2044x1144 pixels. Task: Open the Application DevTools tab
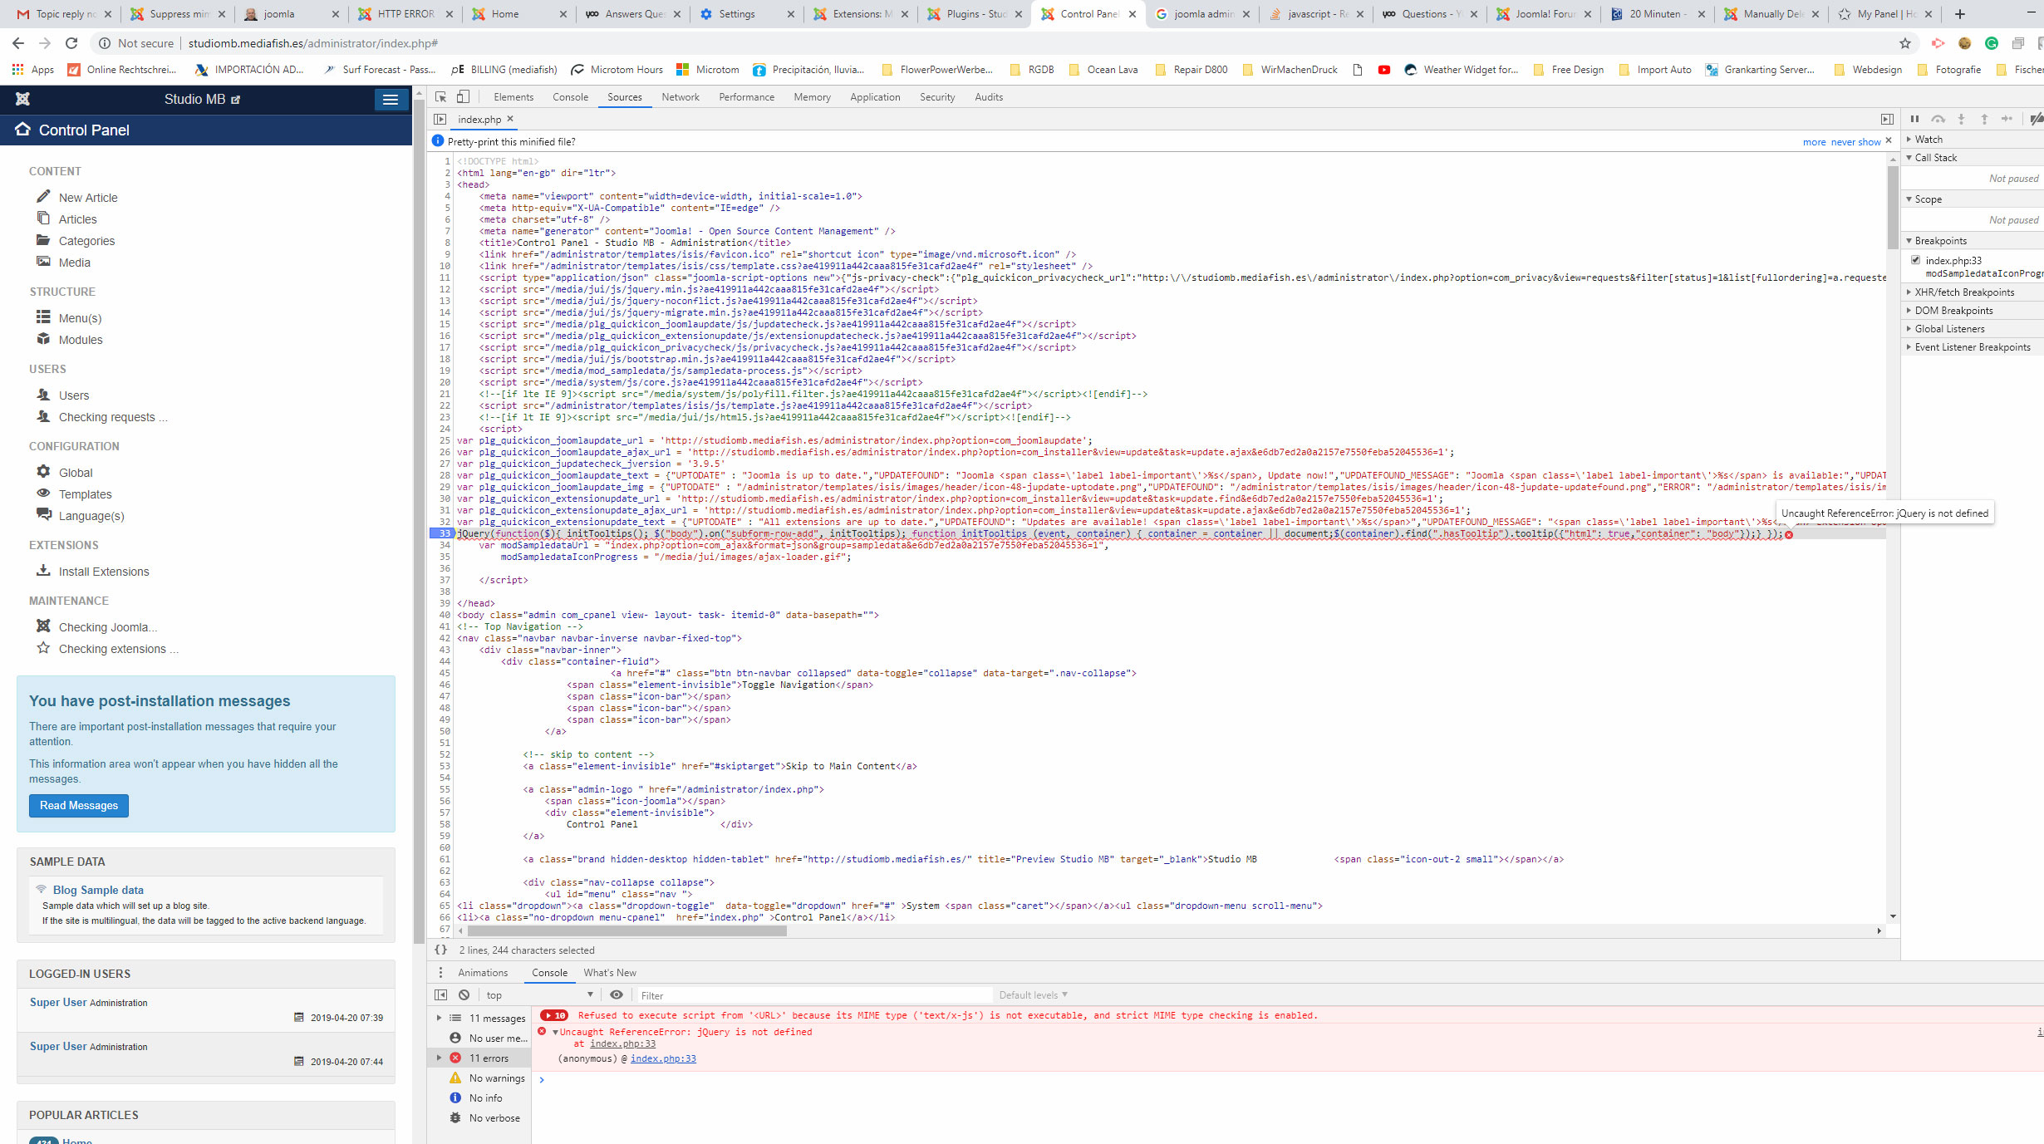[x=875, y=97]
